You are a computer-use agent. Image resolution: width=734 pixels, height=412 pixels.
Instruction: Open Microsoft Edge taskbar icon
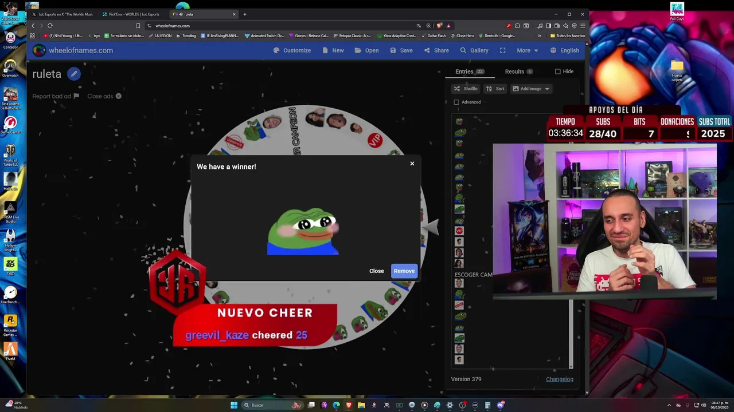point(336,405)
